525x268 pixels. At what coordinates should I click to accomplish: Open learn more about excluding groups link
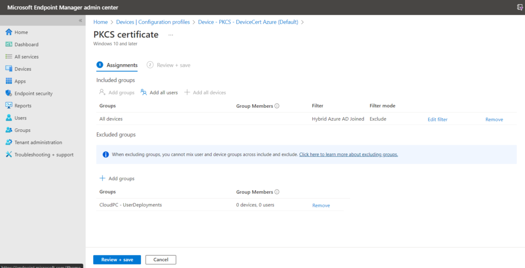pos(349,155)
